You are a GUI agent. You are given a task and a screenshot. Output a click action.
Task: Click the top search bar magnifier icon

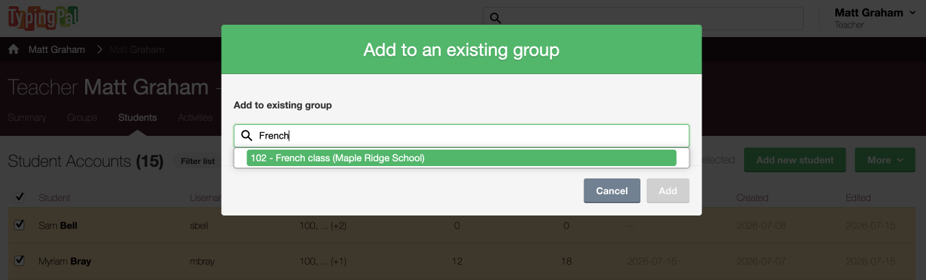pos(495,19)
